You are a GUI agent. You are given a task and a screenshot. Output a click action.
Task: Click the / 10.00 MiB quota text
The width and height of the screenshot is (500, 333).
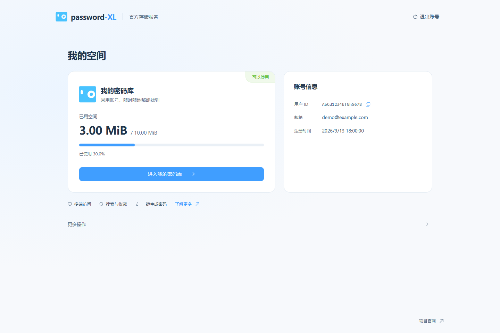pos(144,133)
